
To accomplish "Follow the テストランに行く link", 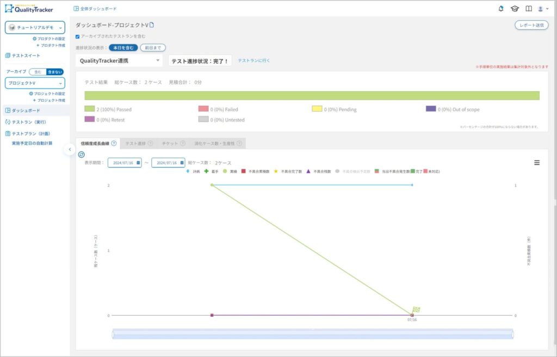I will click(x=253, y=61).
